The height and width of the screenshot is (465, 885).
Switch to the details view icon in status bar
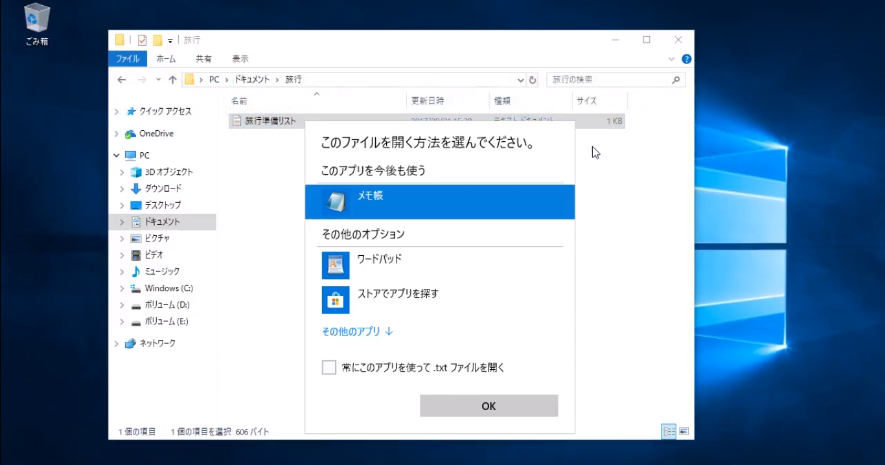coord(669,431)
